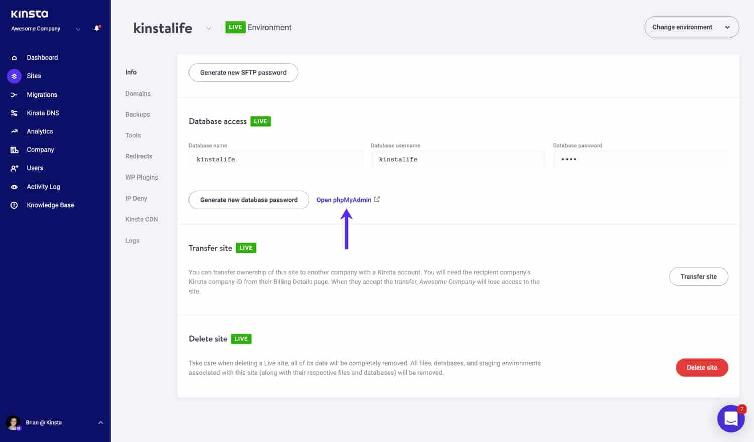Viewport: 754px width, 442px height.
Task: Switch to the Domains tab
Action: pos(138,93)
